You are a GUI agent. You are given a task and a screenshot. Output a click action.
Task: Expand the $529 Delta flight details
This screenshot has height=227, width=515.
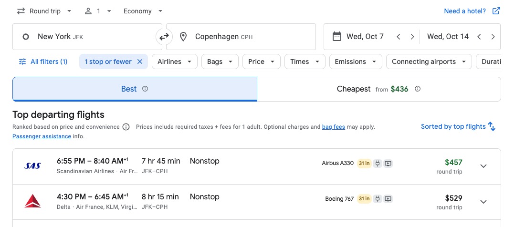click(483, 201)
